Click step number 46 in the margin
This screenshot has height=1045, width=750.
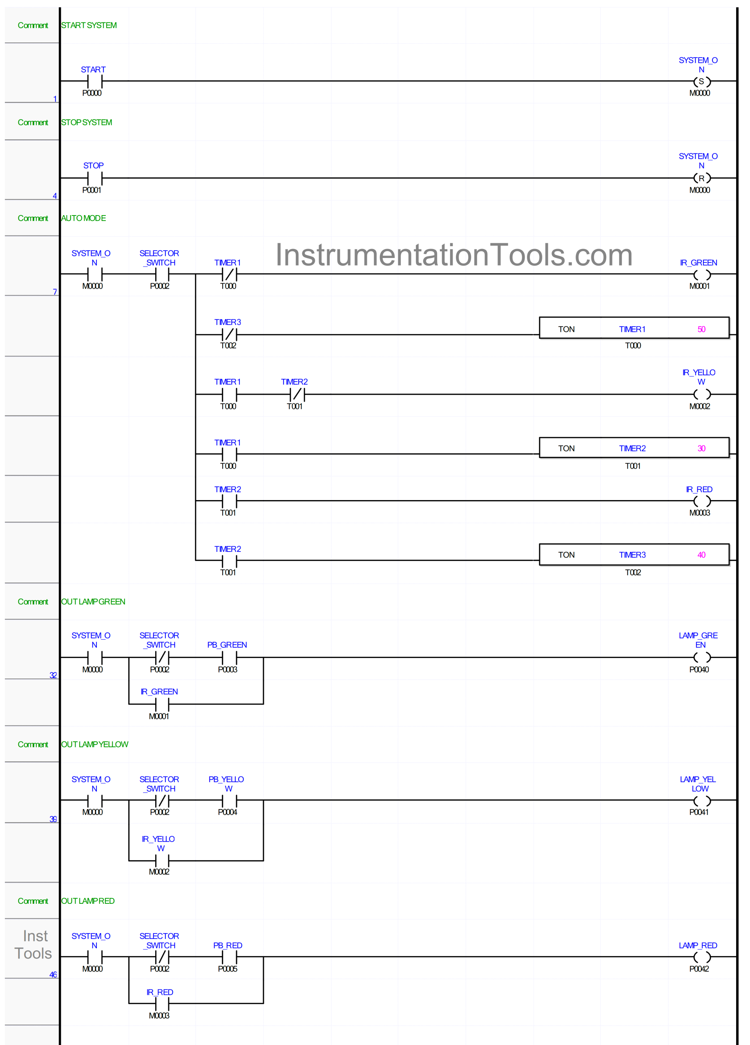54,974
